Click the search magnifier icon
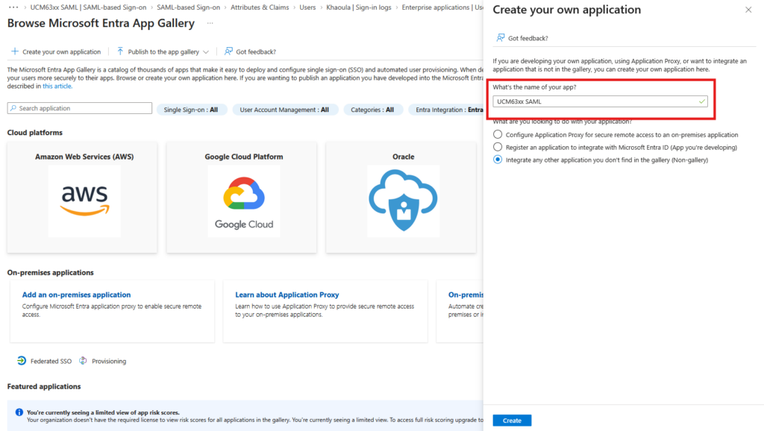This screenshot has width=764, height=431. [13, 108]
